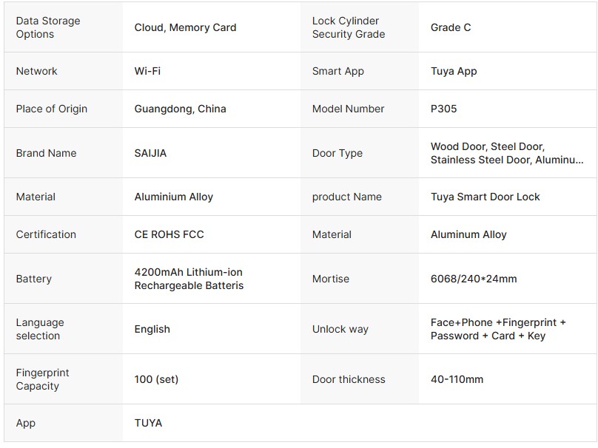This screenshot has height=448, width=598.
Task: Select the "100 (set)" fingerprint capacity value
Action: coord(156,379)
